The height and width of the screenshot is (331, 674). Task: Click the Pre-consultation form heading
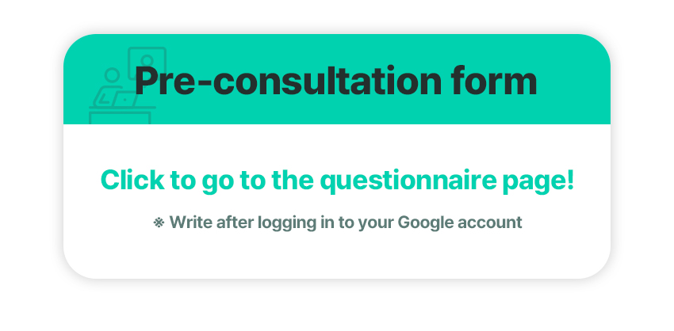pos(335,81)
